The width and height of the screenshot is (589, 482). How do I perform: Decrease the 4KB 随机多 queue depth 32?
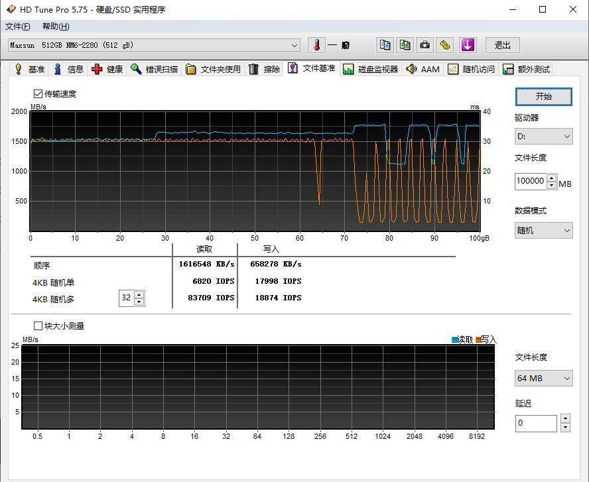139,302
